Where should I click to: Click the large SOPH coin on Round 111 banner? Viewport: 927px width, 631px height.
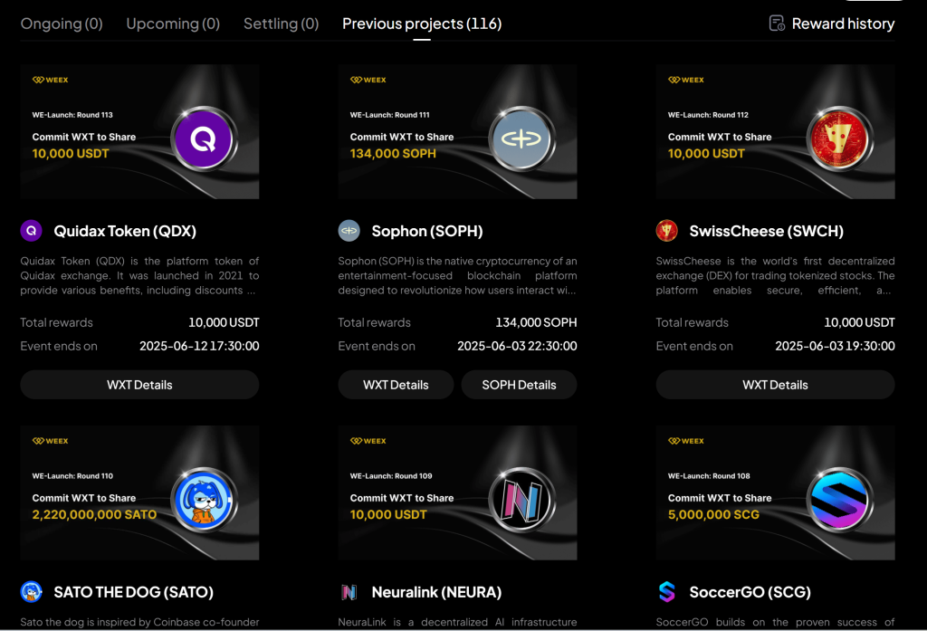pos(521,139)
